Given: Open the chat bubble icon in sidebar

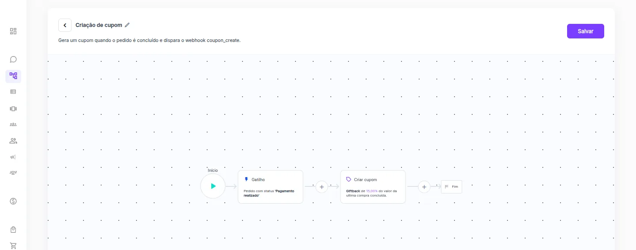Looking at the screenshot, I should (x=13, y=59).
